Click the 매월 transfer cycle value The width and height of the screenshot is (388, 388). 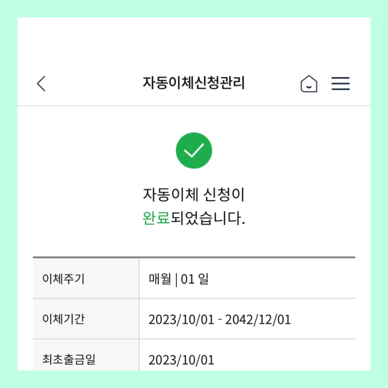coord(160,279)
